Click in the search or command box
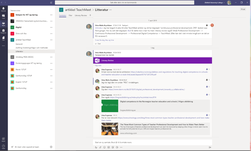This screenshot has width=251, height=151. tap(123, 3)
